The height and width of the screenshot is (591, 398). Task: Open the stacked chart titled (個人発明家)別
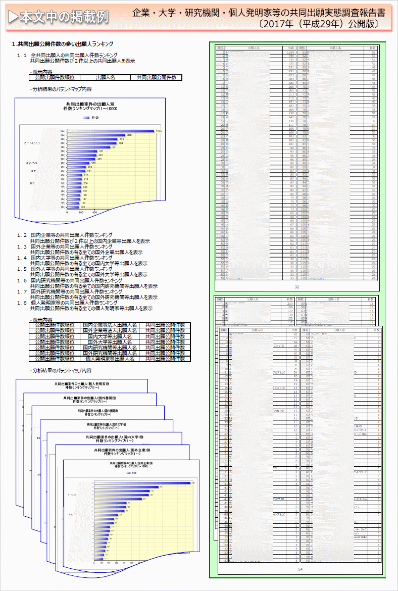point(82,385)
